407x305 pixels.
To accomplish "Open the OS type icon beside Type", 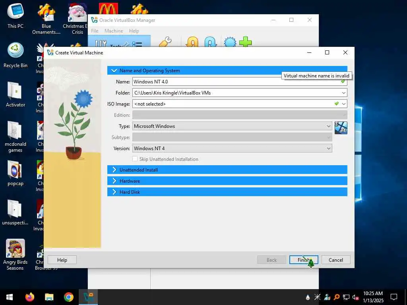I will [341, 128].
